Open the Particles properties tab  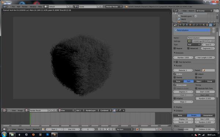[210, 25]
